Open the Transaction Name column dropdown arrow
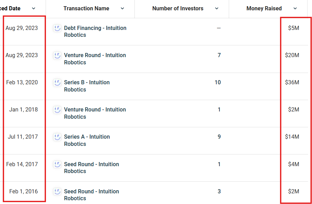The image size is (312, 204). pyautogui.click(x=122, y=9)
